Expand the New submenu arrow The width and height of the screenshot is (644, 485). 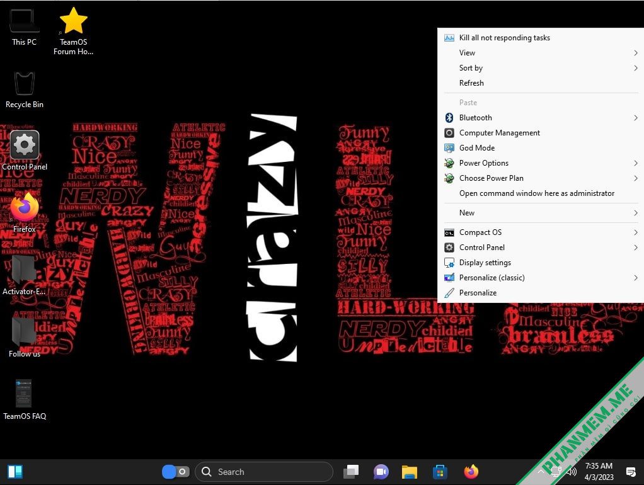(x=635, y=213)
